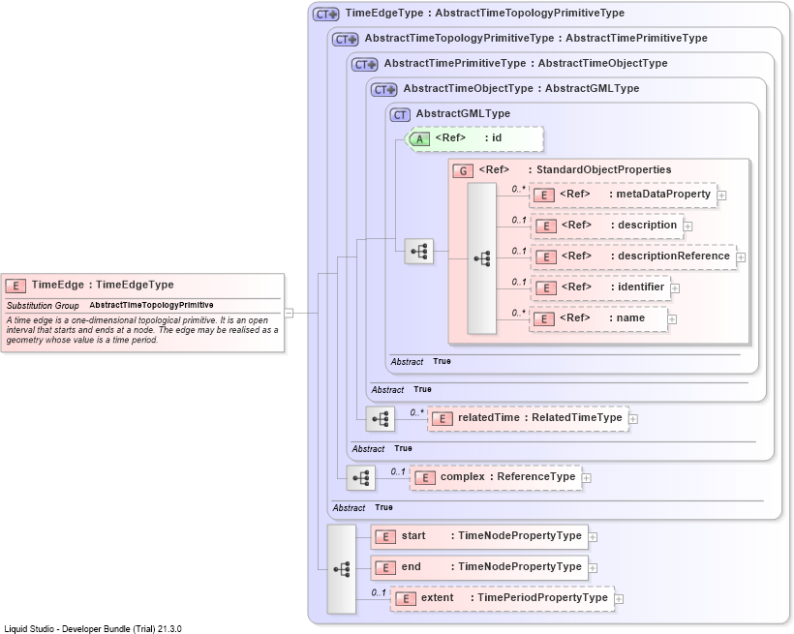
Task: Select the E icon of relatedTime
Action: (443, 418)
